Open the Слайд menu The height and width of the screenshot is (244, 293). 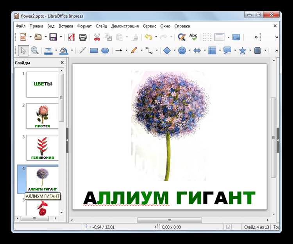(102, 26)
